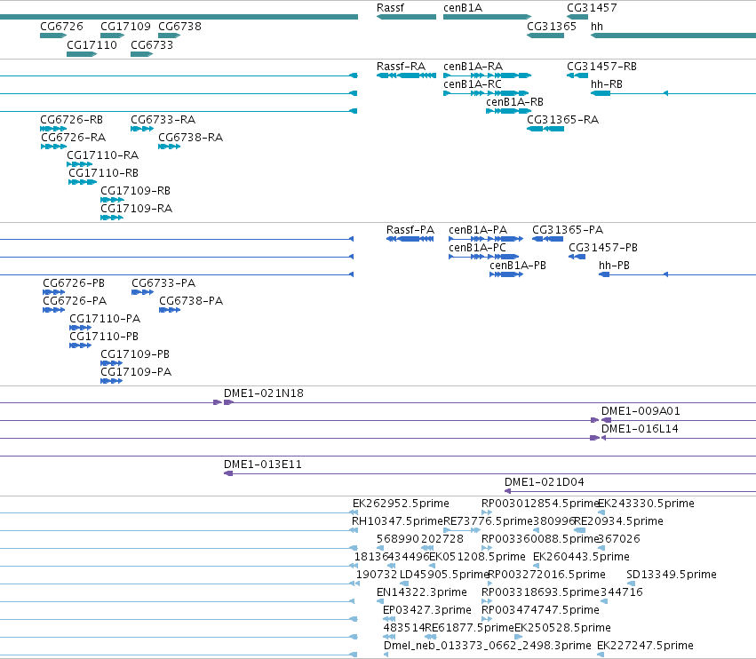The image size is (756, 659).
Task: Select the cenB1A-RB transcript
Action: click(x=509, y=111)
